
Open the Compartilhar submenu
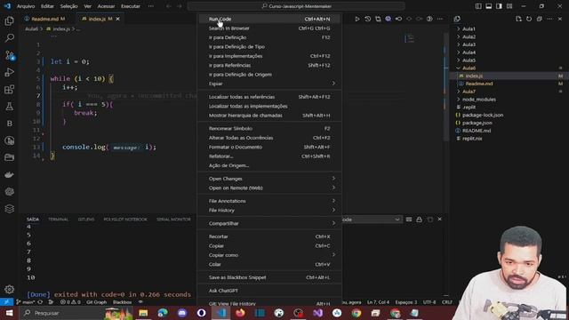click(x=268, y=223)
